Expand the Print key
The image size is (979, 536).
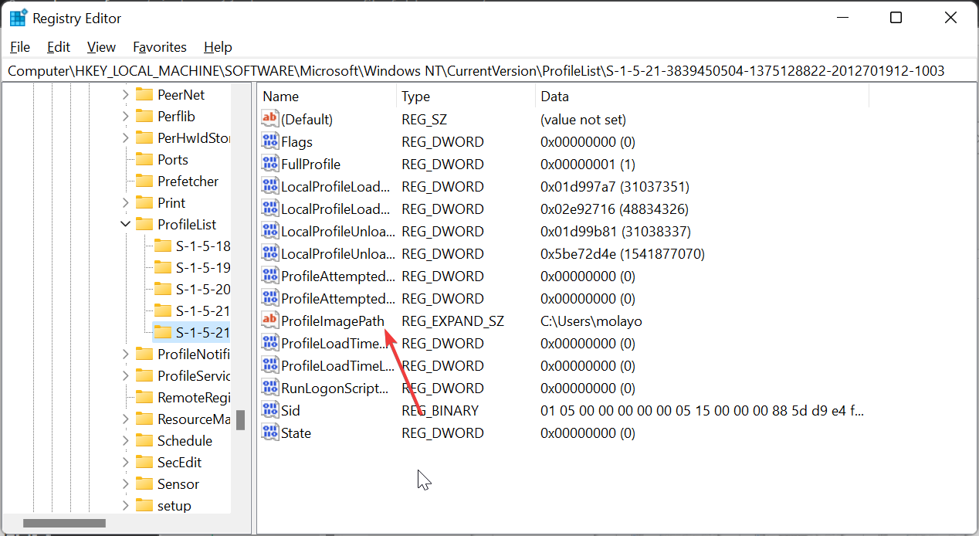[125, 202]
